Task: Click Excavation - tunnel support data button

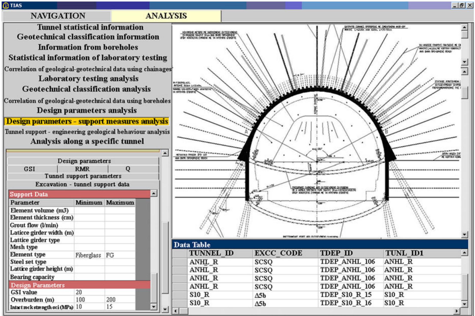Action: tap(83, 184)
